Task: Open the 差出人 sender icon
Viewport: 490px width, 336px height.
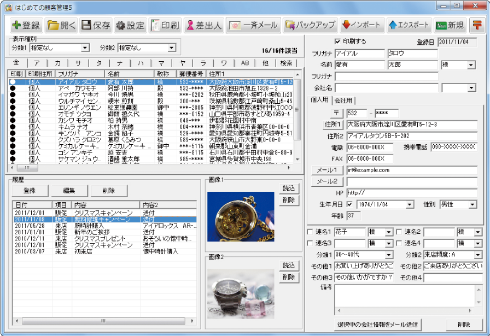Action: tap(203, 25)
